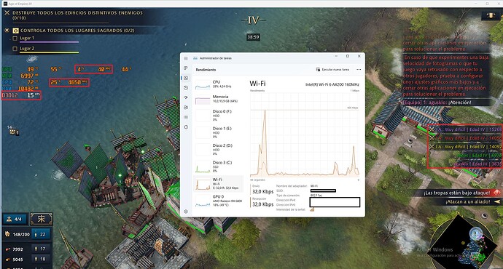Open the three-dot more options menu
This screenshot has width=503, height=269.
click(x=359, y=69)
